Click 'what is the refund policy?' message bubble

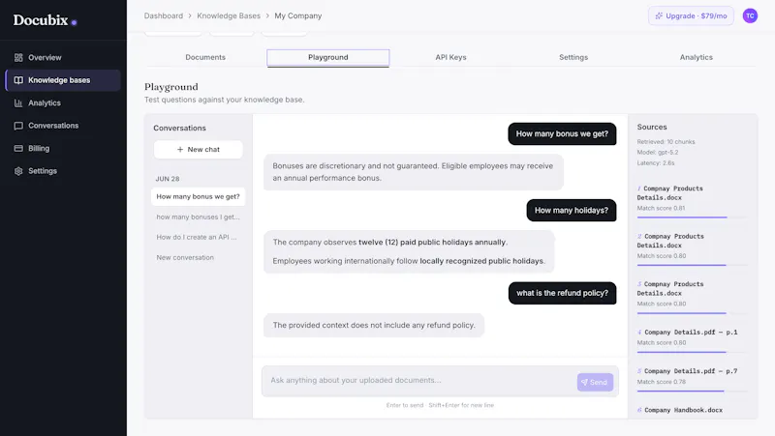coord(563,293)
